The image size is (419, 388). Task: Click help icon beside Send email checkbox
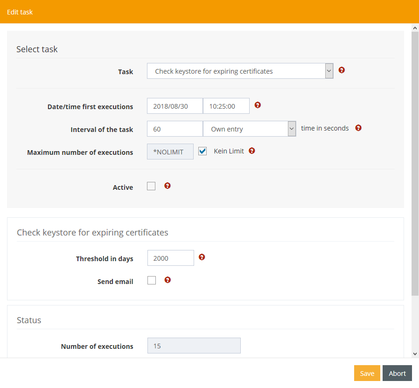(168, 280)
